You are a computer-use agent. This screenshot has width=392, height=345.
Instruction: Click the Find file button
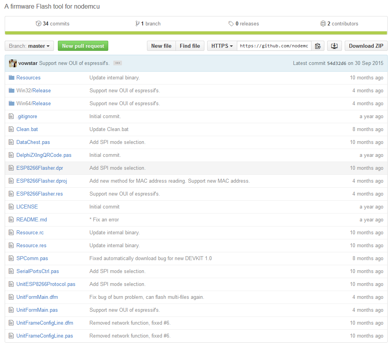(x=190, y=46)
